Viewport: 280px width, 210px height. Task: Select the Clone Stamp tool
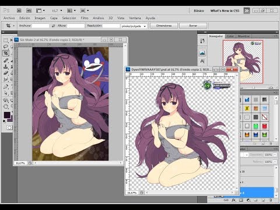pyautogui.click(x=6, y=66)
